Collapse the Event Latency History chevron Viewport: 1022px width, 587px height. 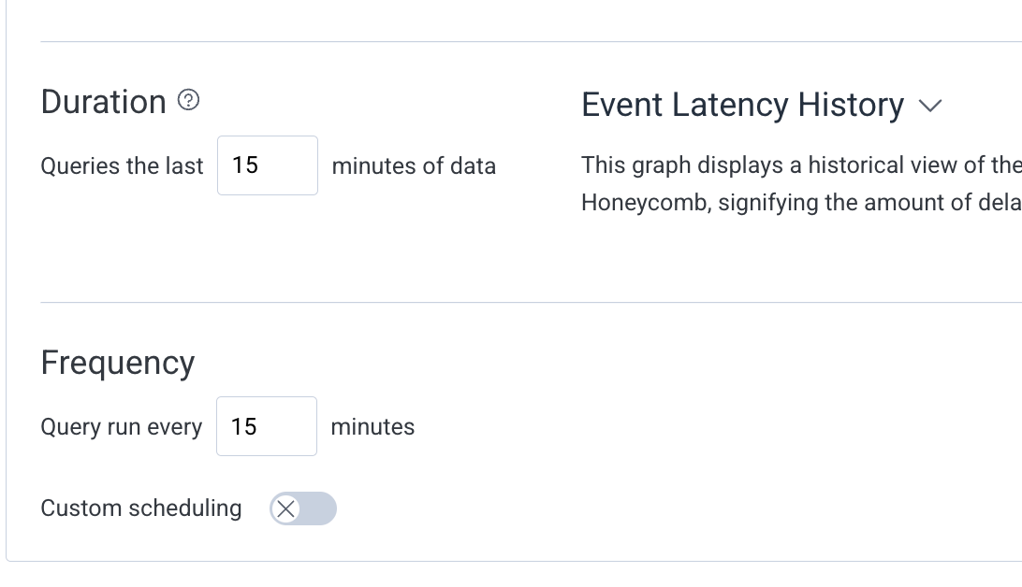tap(930, 106)
